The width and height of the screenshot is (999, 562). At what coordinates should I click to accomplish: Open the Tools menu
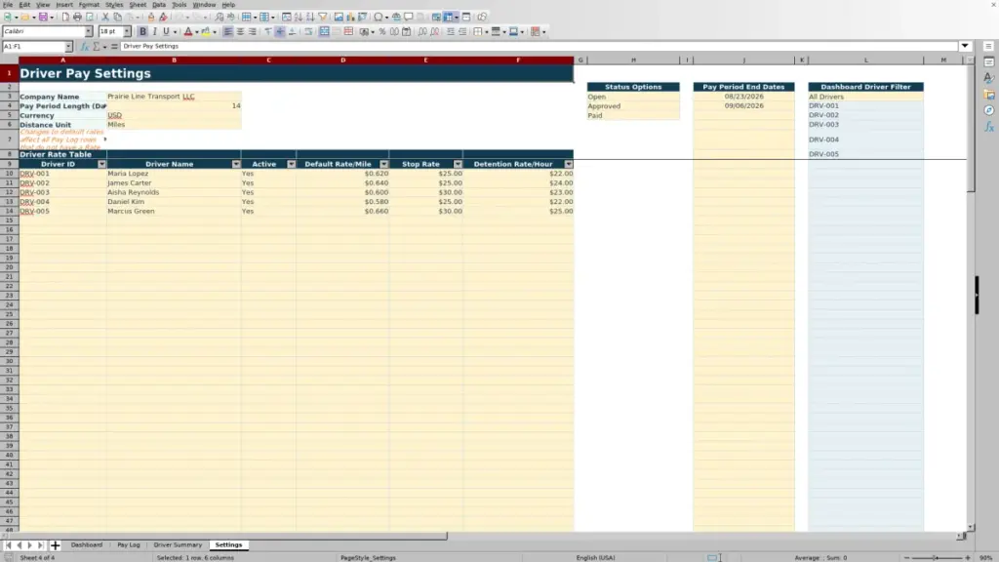point(180,5)
